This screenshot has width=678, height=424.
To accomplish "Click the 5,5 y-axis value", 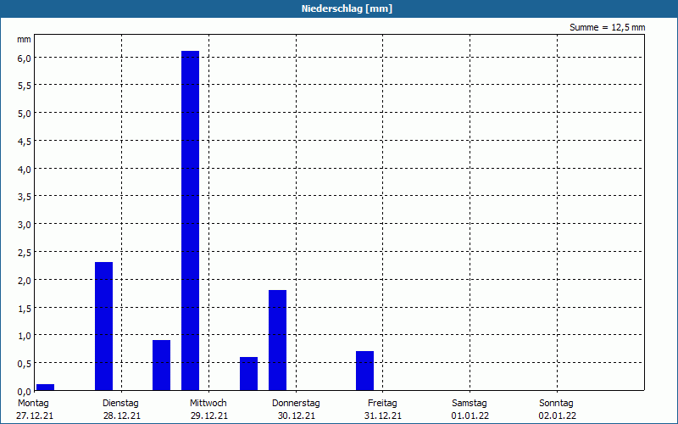I will coord(25,86).
